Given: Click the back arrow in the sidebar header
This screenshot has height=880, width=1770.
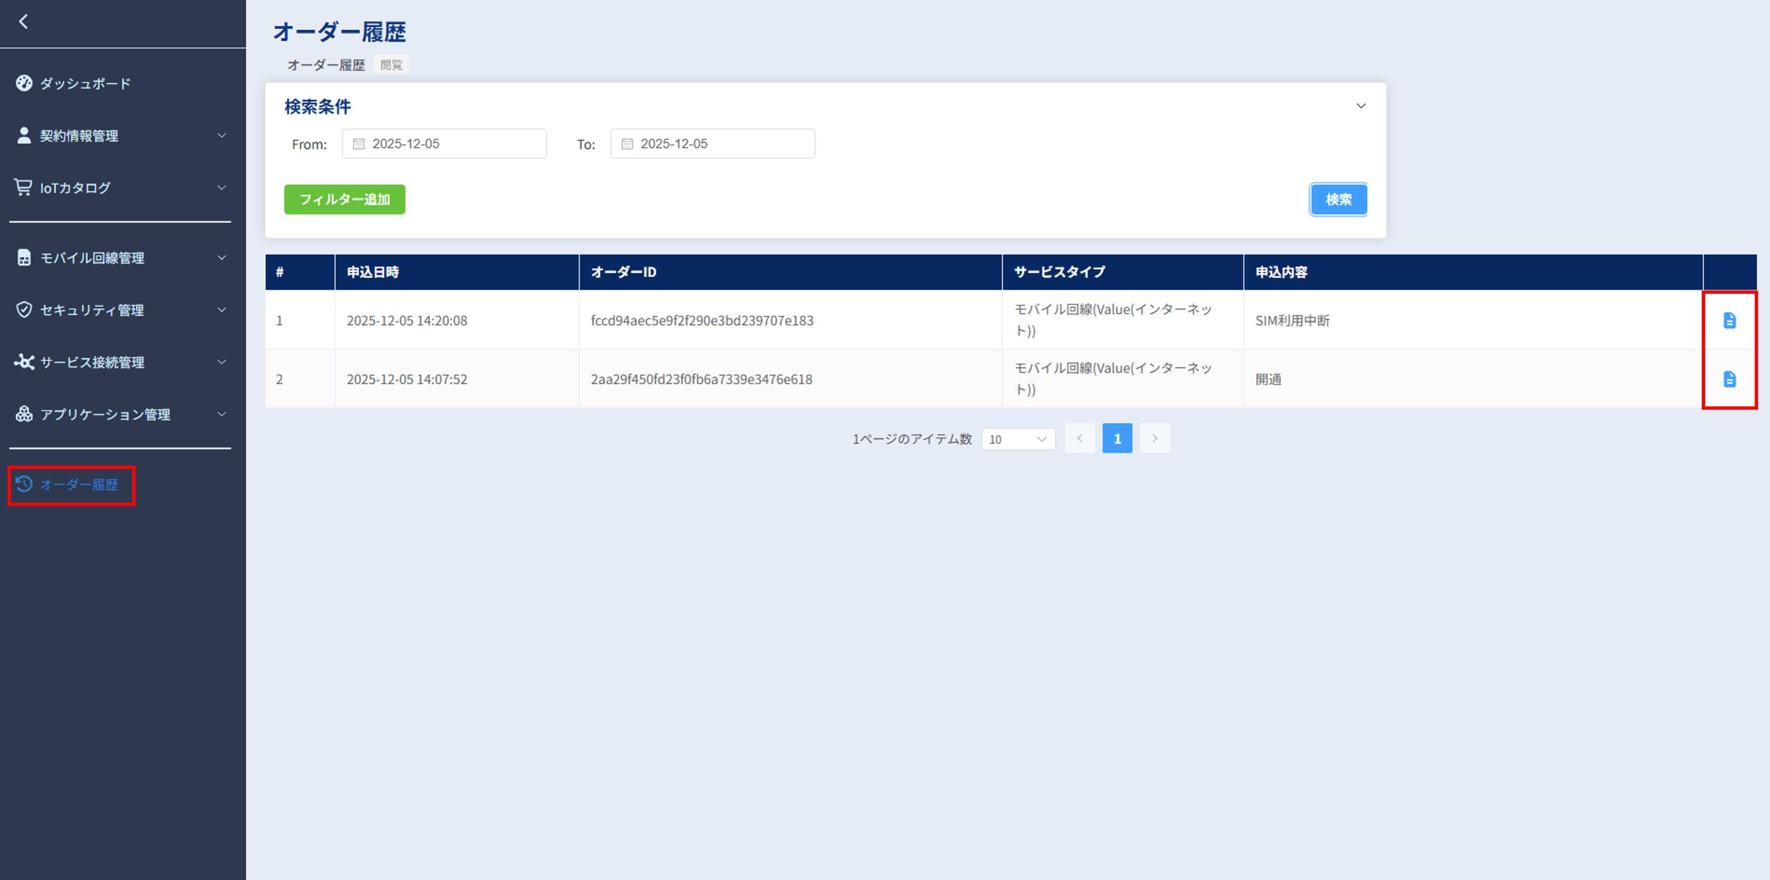Looking at the screenshot, I should point(23,22).
